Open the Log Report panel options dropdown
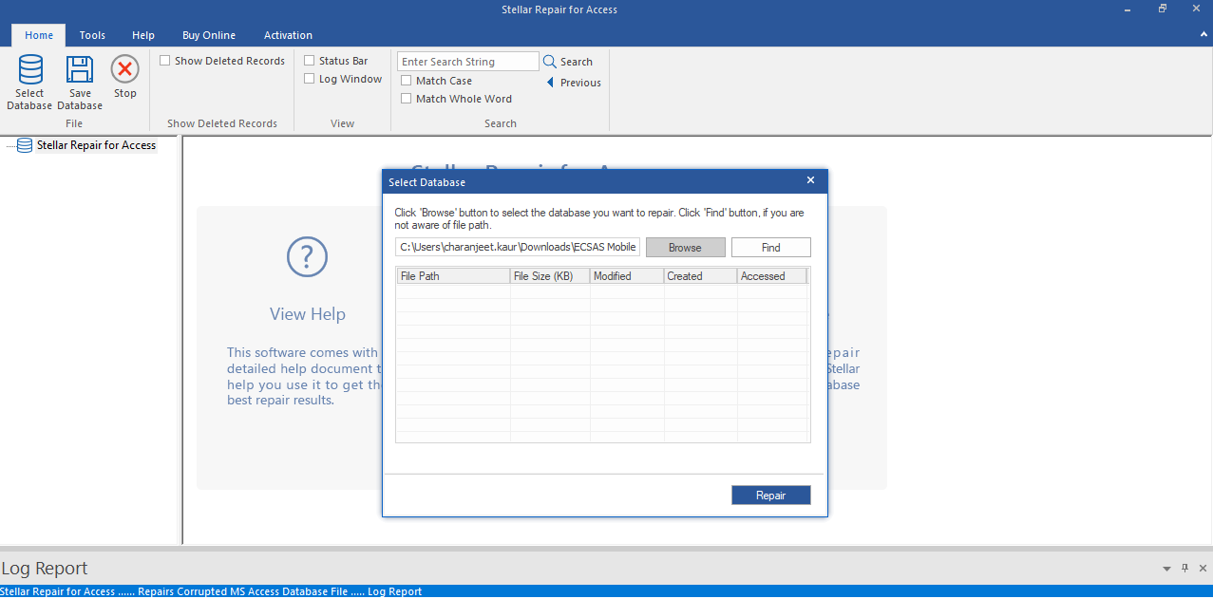The image size is (1213, 599). (1167, 570)
